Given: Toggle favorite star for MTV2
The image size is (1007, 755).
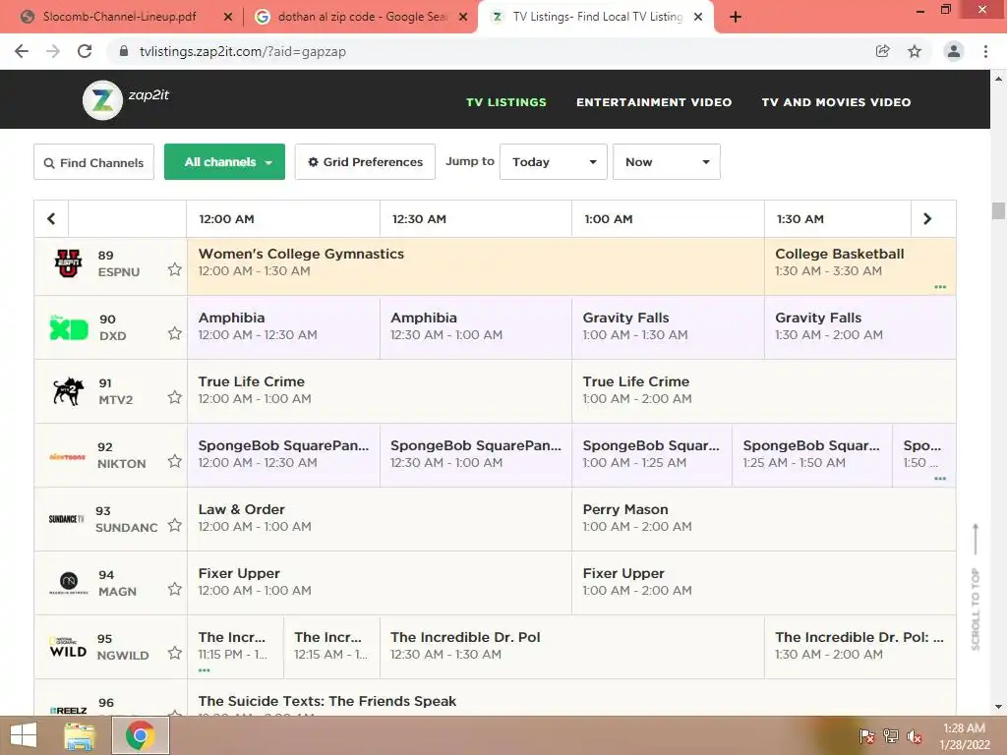Looking at the screenshot, I should 175,397.
